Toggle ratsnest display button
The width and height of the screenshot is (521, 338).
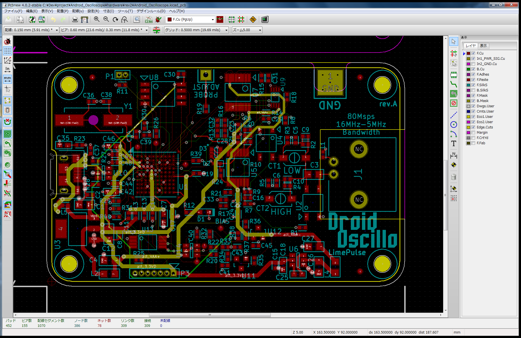[x=8, y=101]
